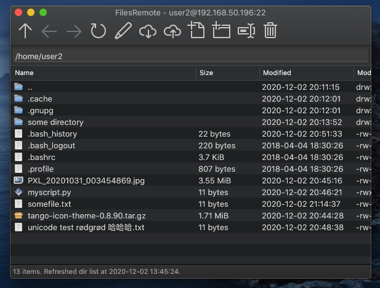Click the document icon next to .bashrc
Image resolution: width=380 pixels, height=288 pixels.
click(18, 157)
